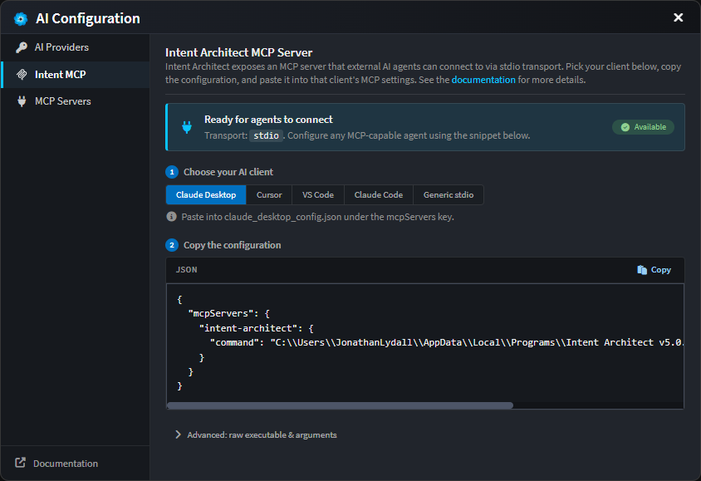Click the Ready for agents to connect heading

tap(268, 120)
